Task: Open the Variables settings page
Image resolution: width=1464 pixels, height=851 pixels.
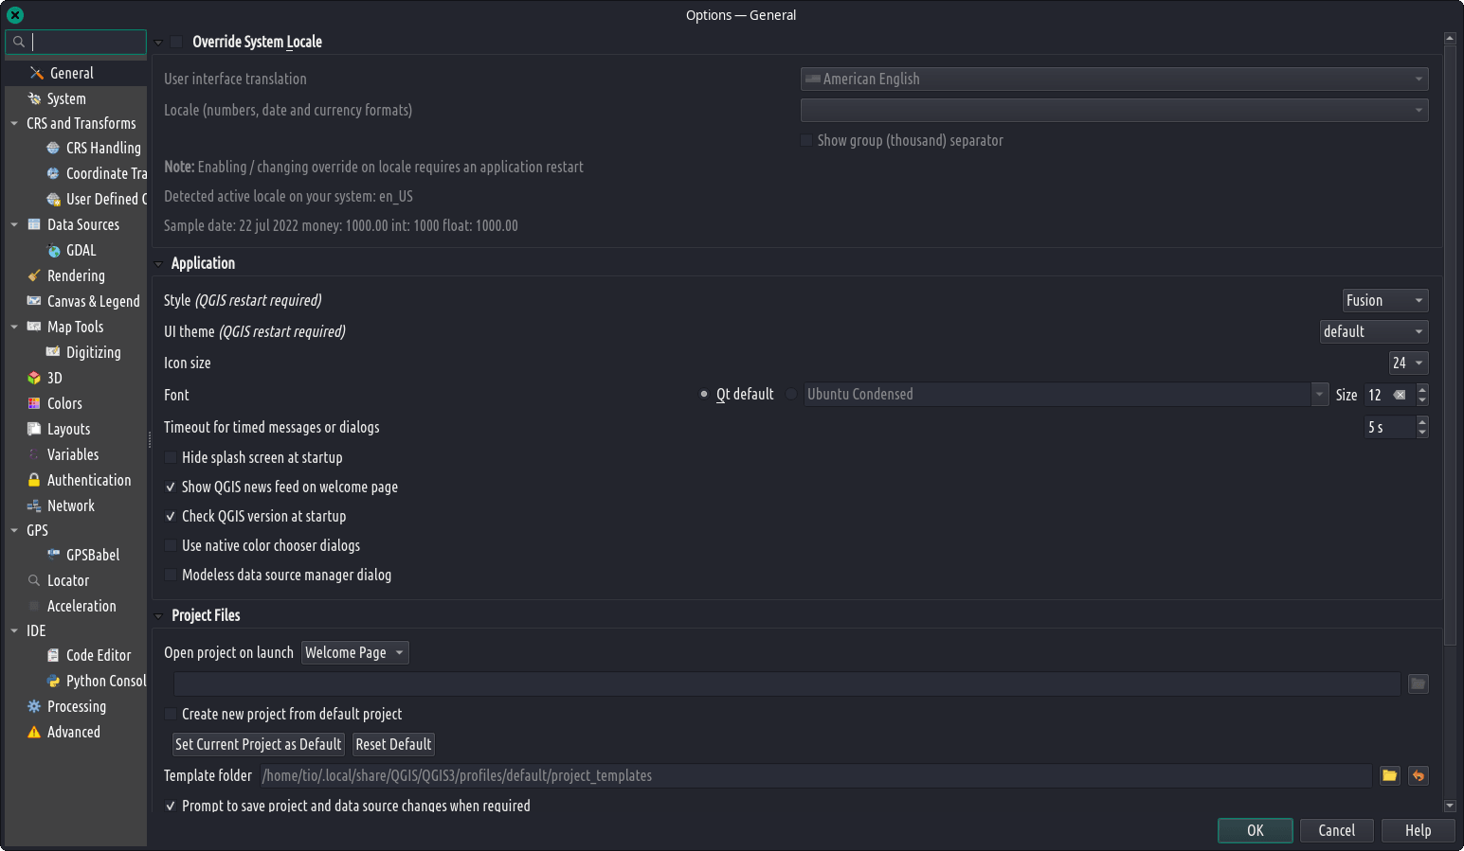Action: click(73, 454)
